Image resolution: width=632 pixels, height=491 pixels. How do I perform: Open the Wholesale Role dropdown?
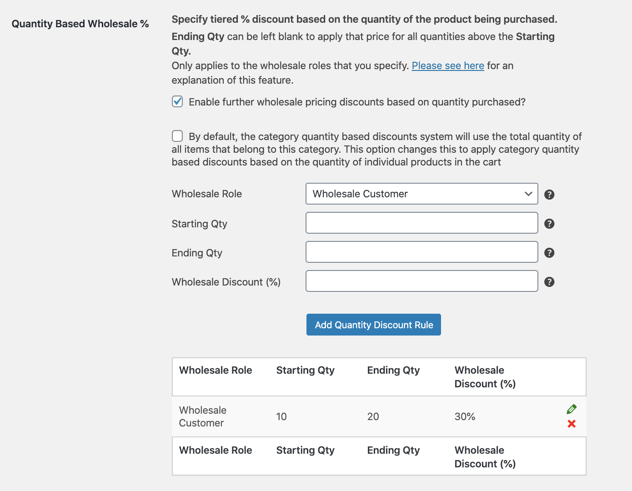421,194
